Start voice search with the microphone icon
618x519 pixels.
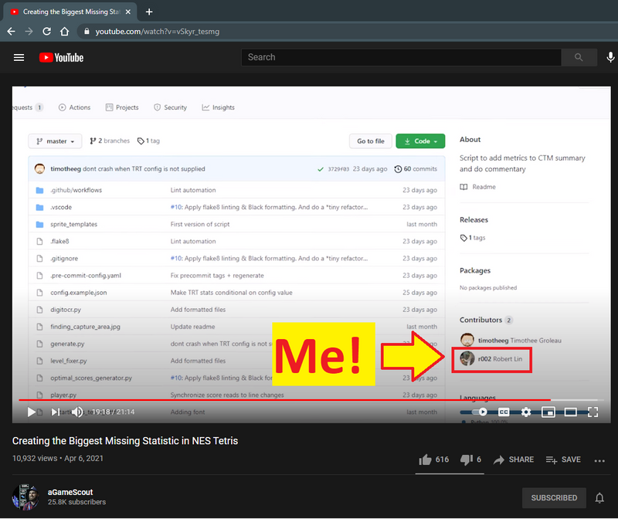tap(610, 57)
